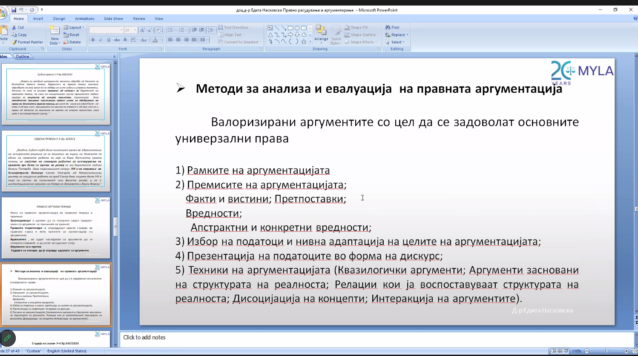This screenshot has width=638, height=356.
Task: Select the star shape in shapes gallery
Action: [304, 42]
